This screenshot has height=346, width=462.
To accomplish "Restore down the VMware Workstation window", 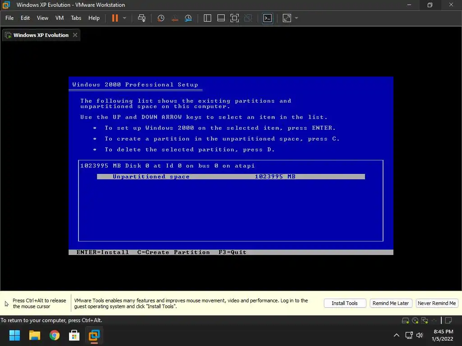I will [x=430, y=5].
